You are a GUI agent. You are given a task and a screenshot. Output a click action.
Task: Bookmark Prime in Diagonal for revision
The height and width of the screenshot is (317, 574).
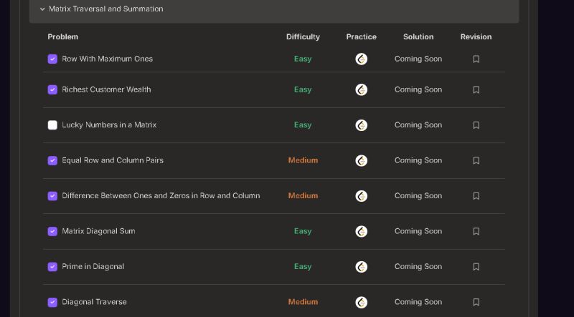pos(476,267)
